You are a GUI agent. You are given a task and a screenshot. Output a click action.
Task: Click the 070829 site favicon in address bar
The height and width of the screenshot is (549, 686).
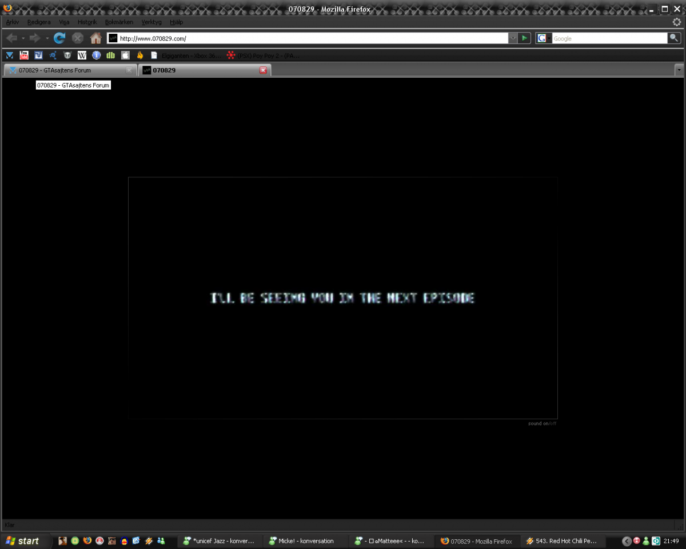113,38
